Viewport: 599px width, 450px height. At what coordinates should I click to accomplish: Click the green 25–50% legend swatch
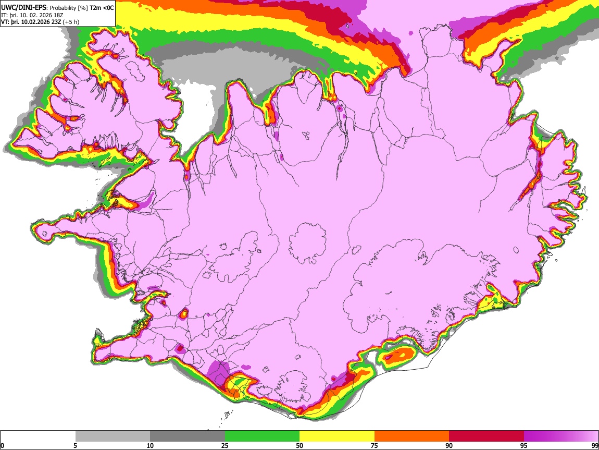pos(262,436)
